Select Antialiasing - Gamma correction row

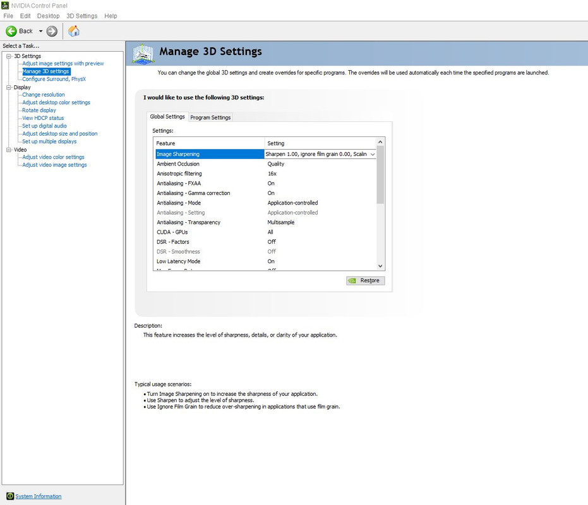coord(266,193)
